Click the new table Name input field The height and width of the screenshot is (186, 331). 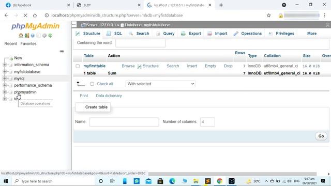pyautogui.click(x=124, y=122)
